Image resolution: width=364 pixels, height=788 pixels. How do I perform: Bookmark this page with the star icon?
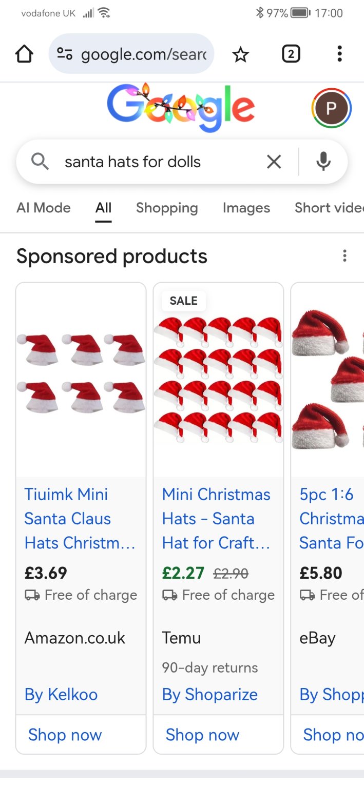click(240, 54)
